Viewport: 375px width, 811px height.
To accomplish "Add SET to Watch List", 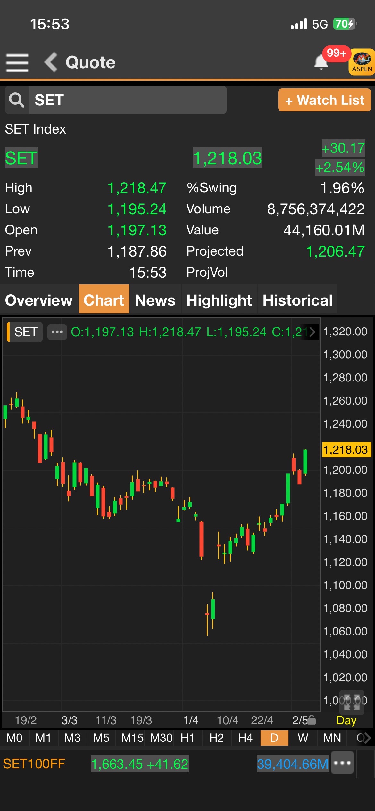I will point(324,100).
